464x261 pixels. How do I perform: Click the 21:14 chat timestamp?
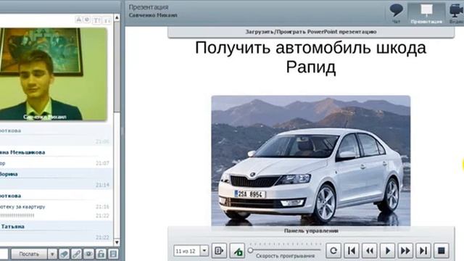tap(102, 185)
